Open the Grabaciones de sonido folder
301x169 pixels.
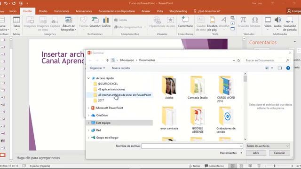226,120
